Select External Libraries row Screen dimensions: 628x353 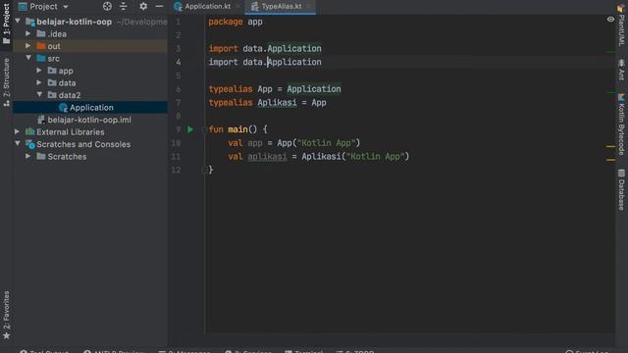(90, 132)
